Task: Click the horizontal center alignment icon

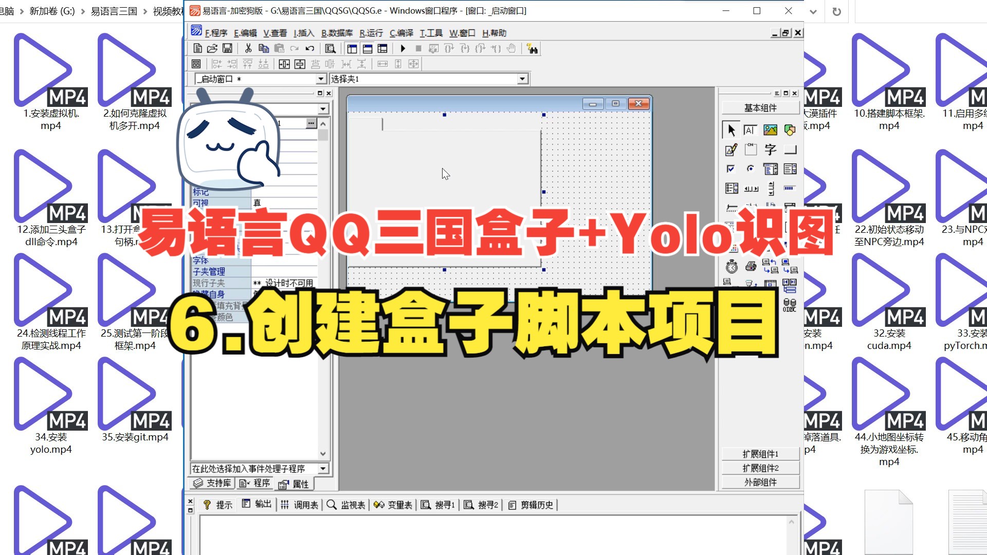Action: tap(284, 64)
